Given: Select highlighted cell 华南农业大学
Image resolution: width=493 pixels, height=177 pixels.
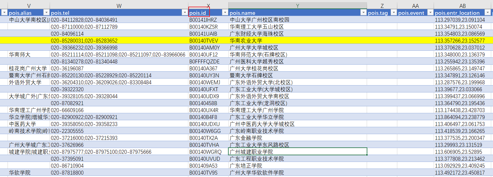Looking at the screenshot, I should [298, 40].
